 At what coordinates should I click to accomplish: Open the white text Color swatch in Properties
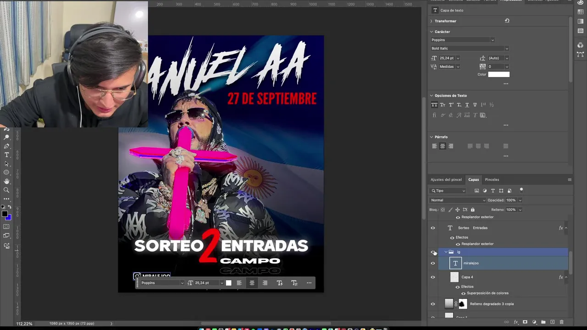tap(498, 74)
